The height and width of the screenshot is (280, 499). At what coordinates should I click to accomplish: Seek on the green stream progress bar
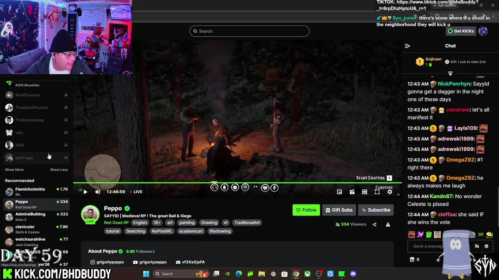click(x=237, y=182)
